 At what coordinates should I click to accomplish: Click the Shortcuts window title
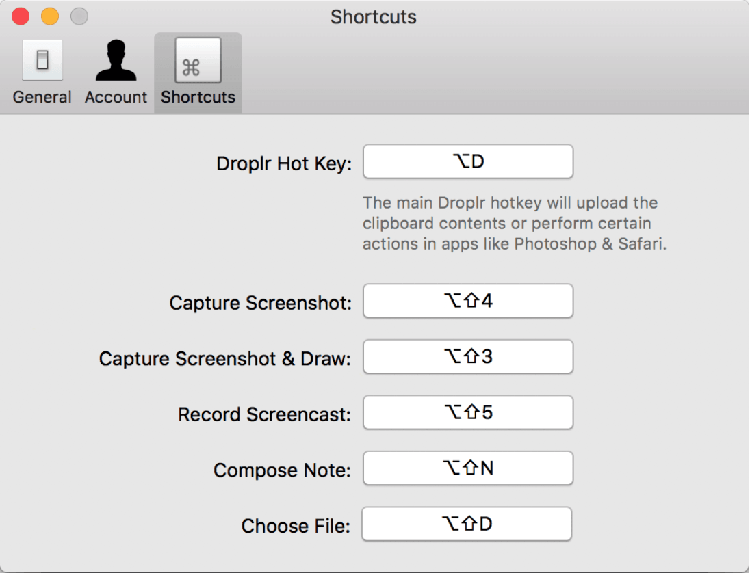[374, 16]
